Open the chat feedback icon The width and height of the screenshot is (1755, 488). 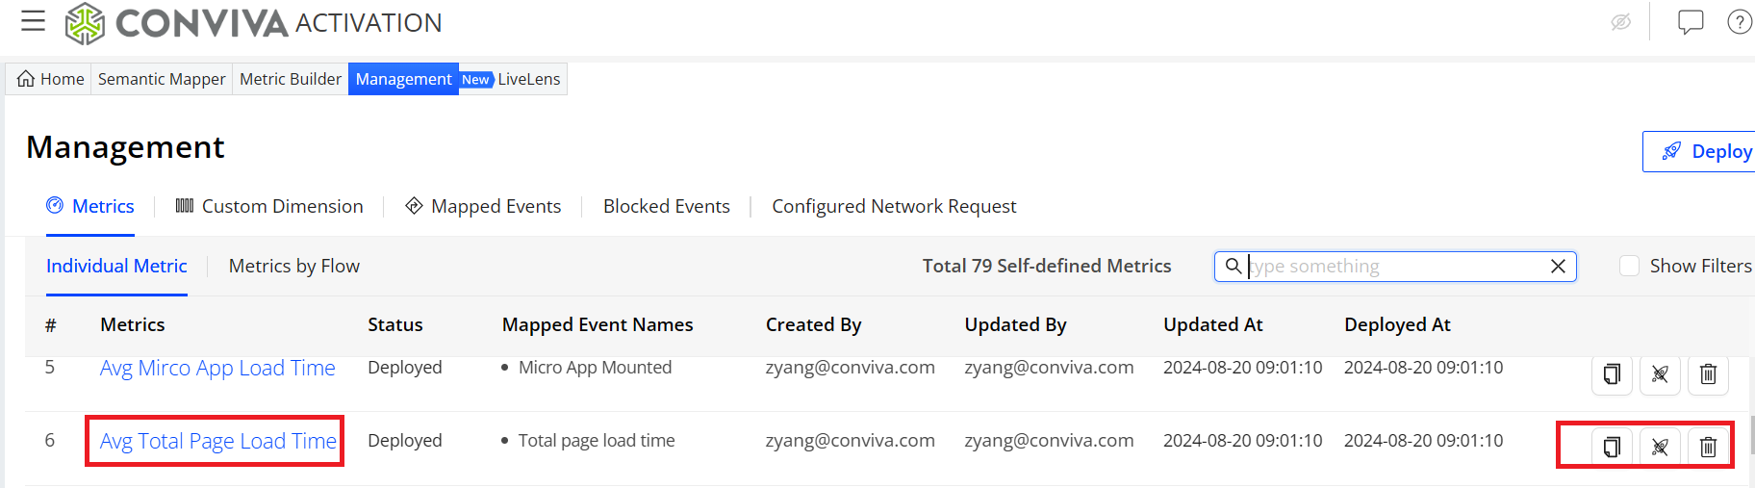(x=1691, y=22)
